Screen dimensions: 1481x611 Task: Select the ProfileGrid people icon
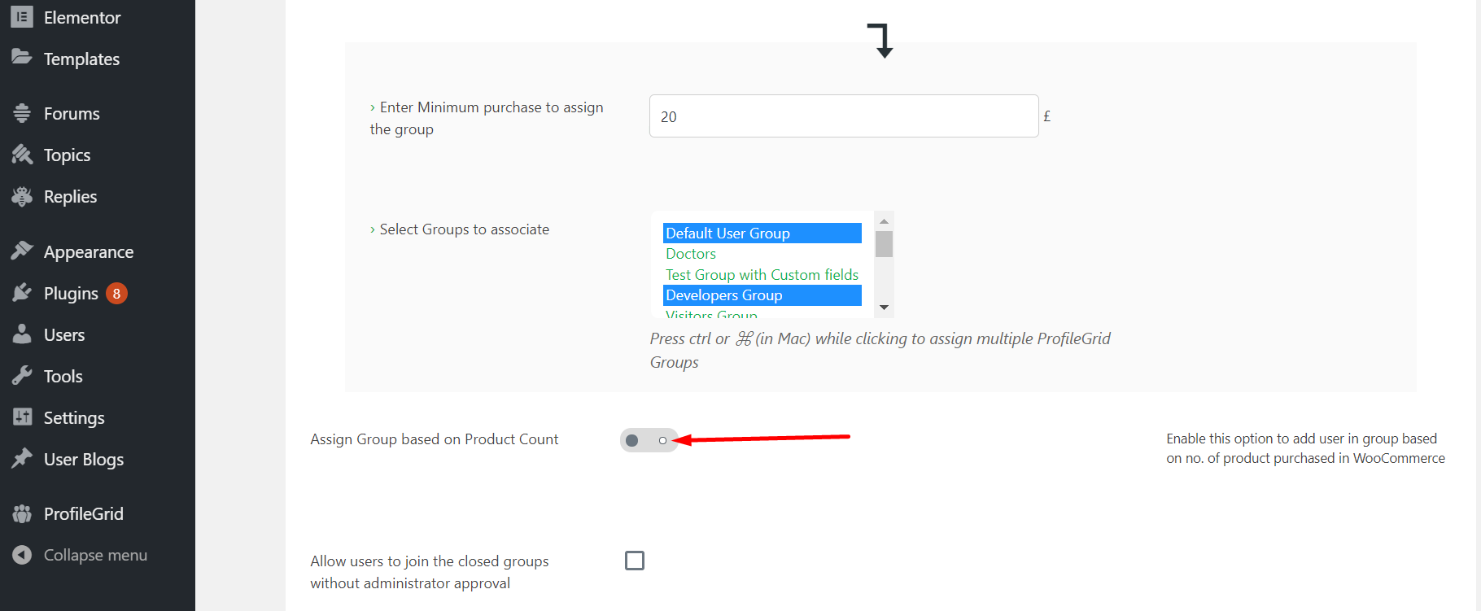22,513
